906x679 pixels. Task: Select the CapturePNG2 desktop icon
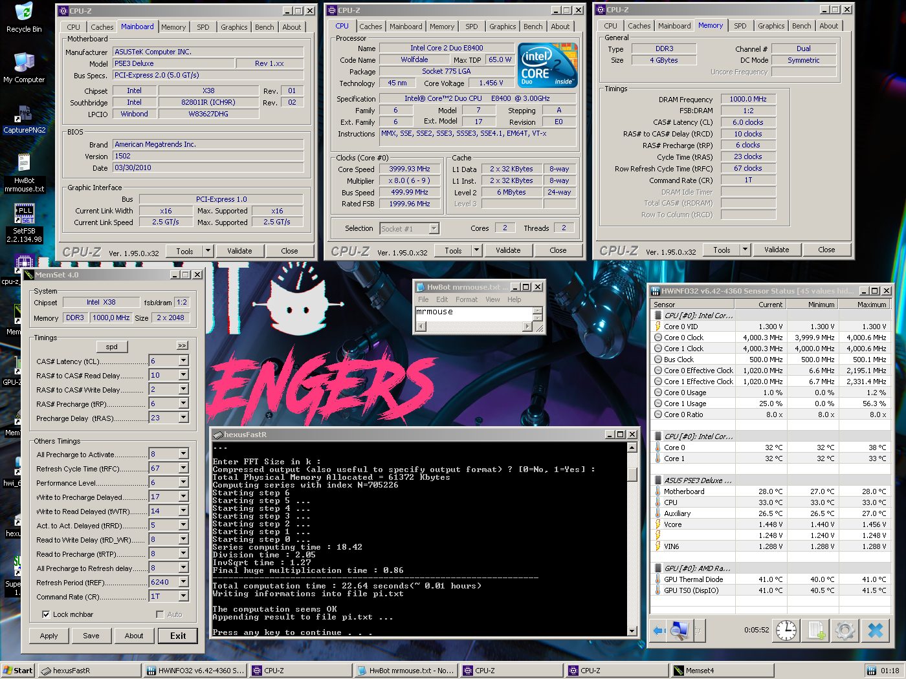click(25, 119)
